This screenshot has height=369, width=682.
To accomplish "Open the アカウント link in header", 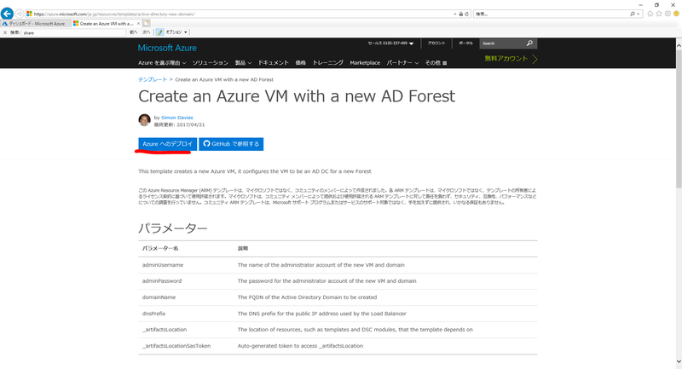I will [436, 43].
